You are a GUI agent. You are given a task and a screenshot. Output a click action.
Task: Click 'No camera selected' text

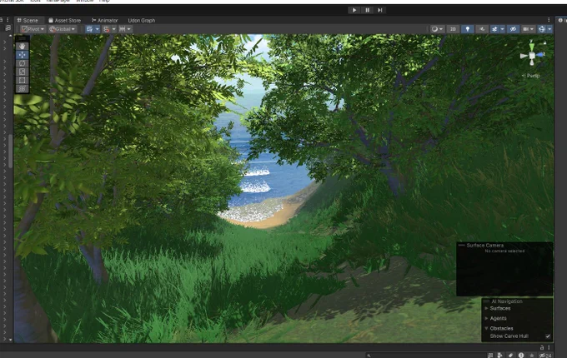coord(504,251)
